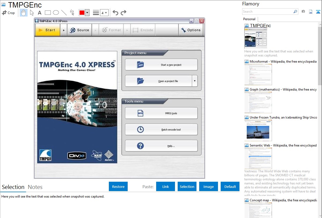Click the Help... button
The width and height of the screenshot is (322, 218).
click(x=161, y=146)
